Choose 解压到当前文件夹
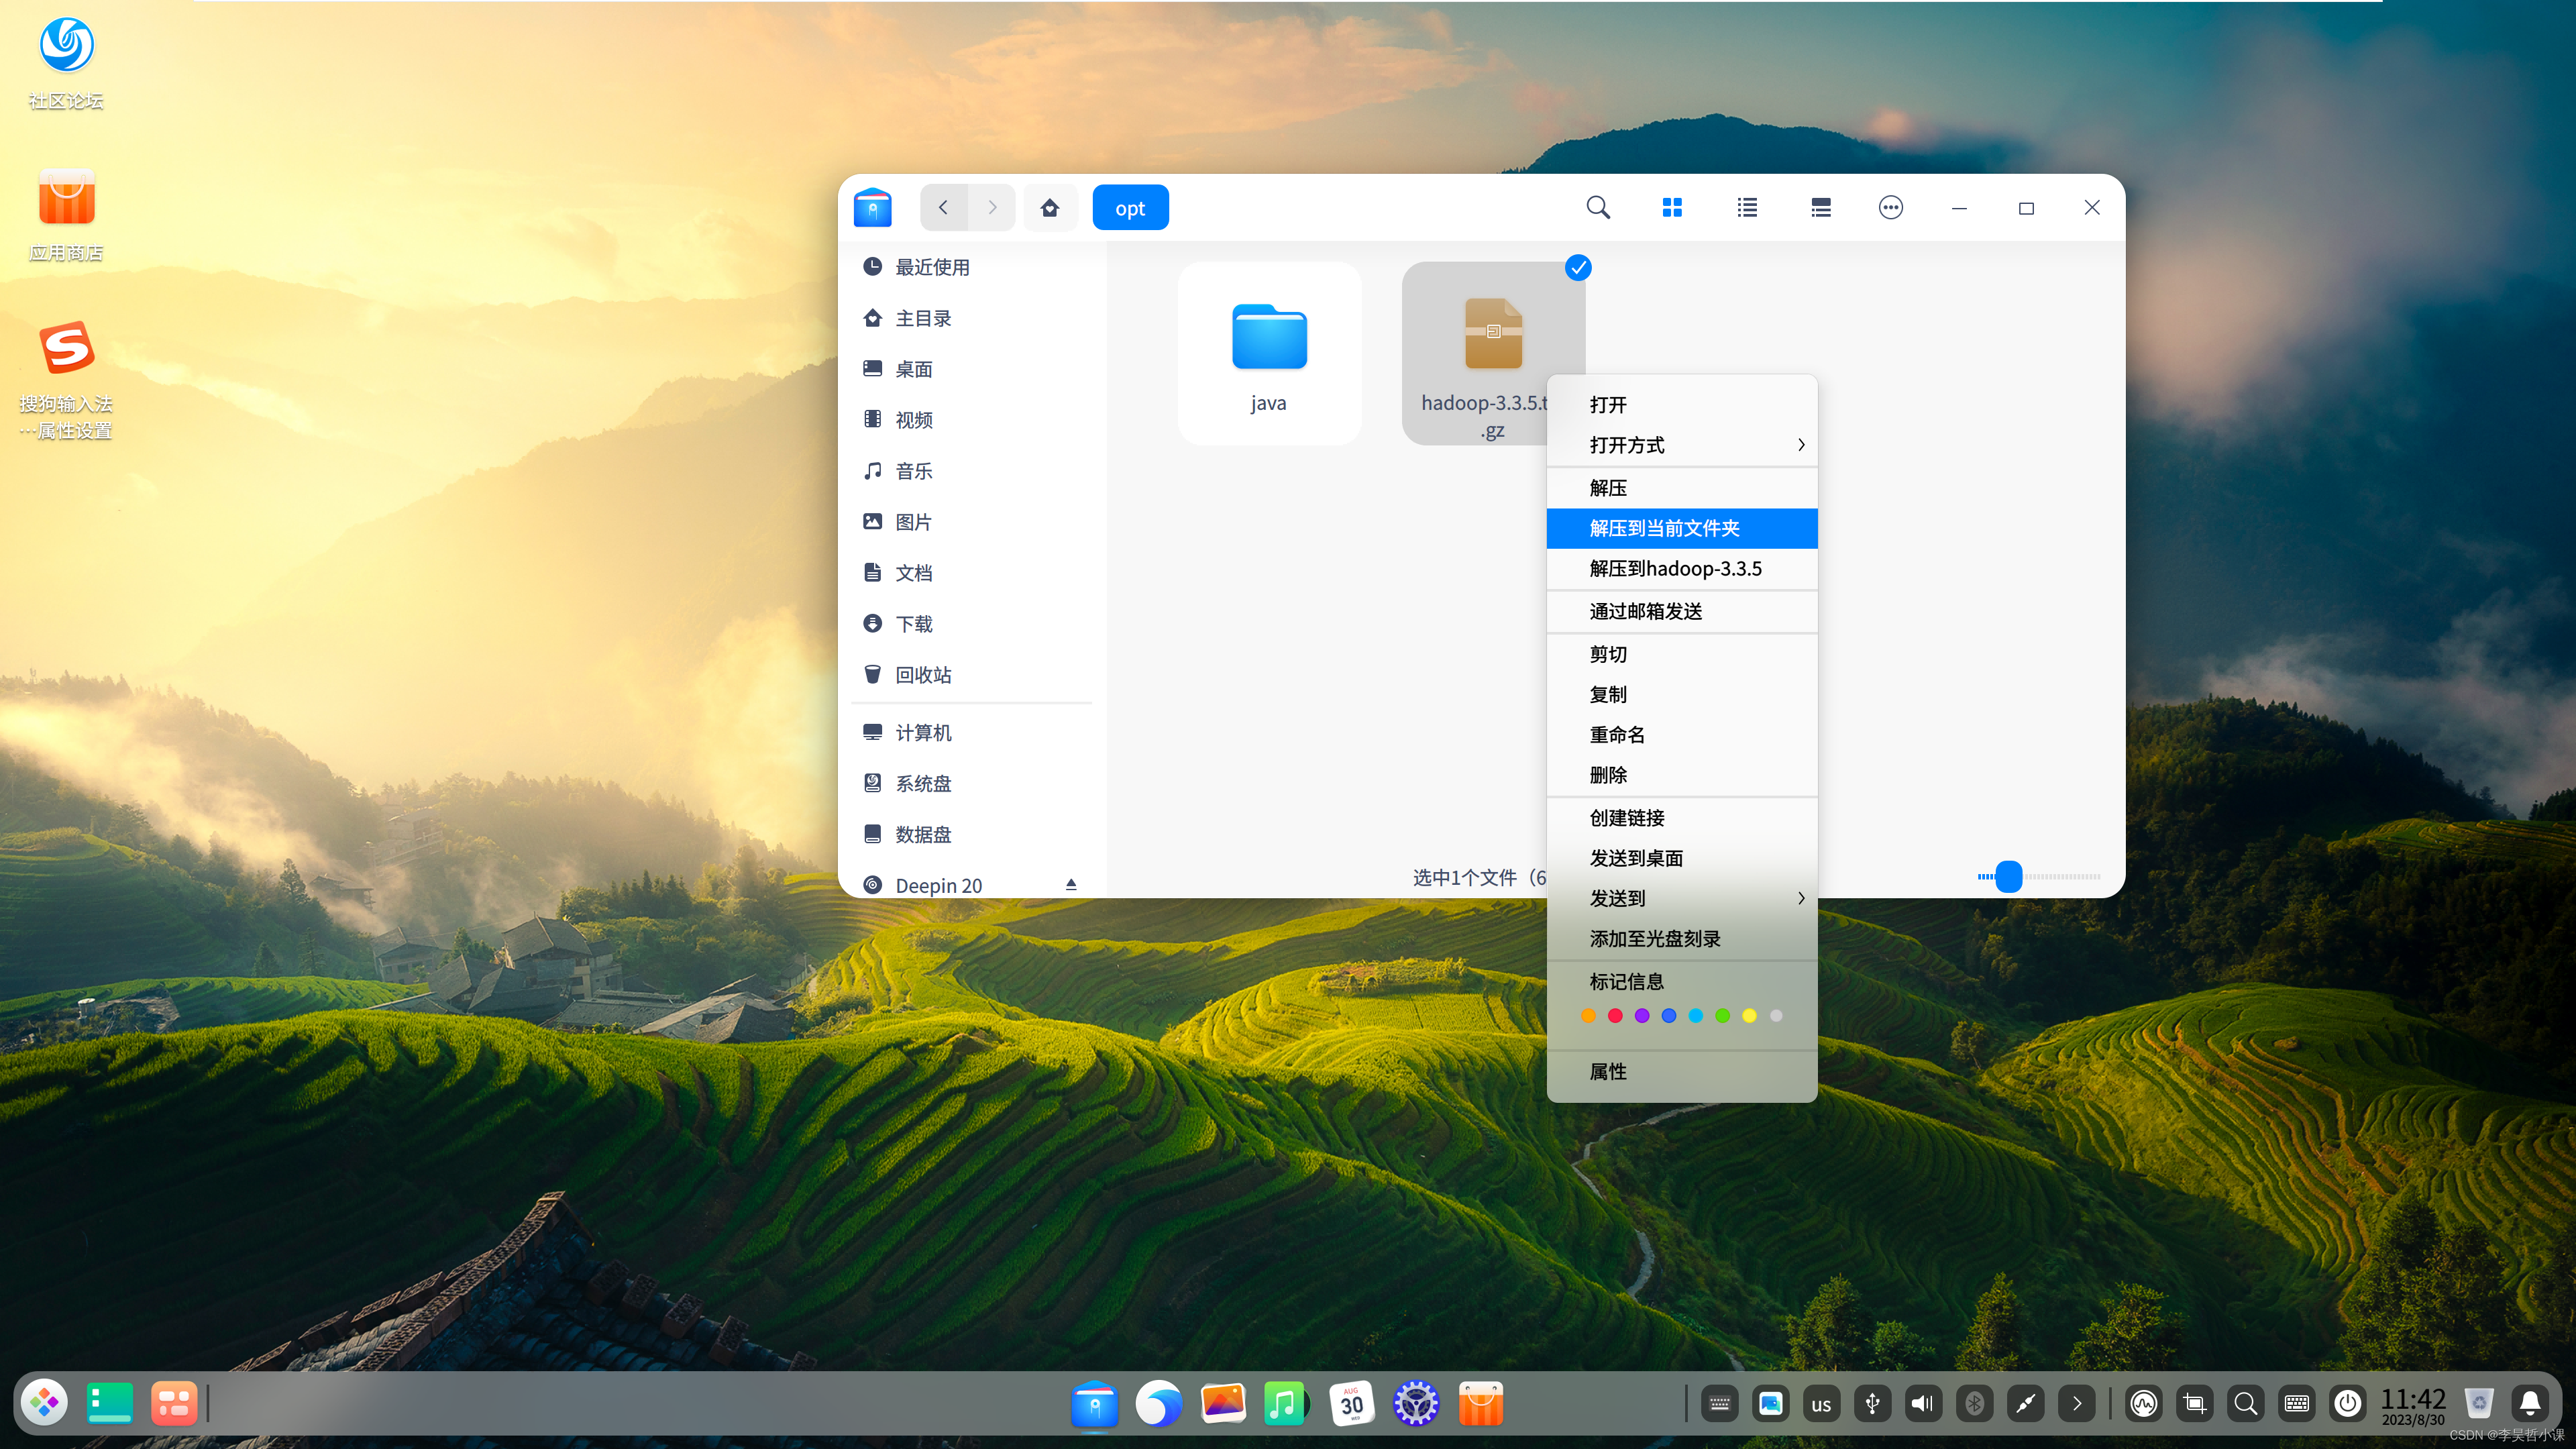 coord(1682,528)
